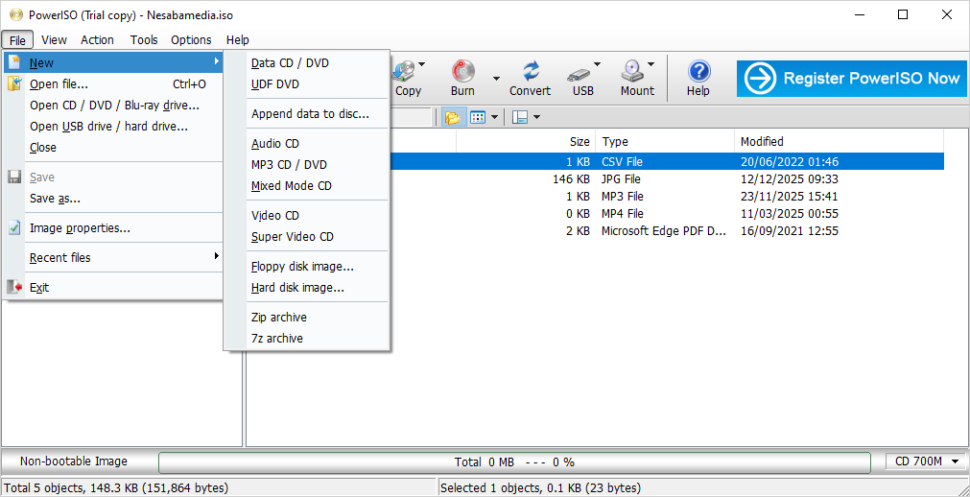Screen dimensions: 970x497
Task: Choose Zip archive in New submenu
Action: pos(279,318)
